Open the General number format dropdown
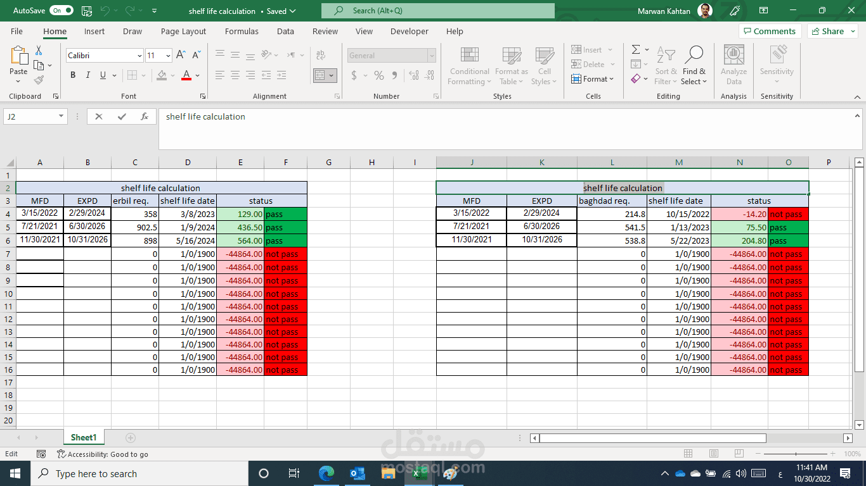 tap(432, 56)
